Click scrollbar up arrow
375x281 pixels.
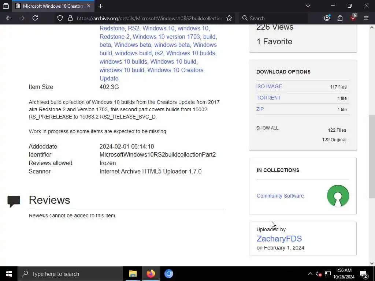tap(372, 27)
